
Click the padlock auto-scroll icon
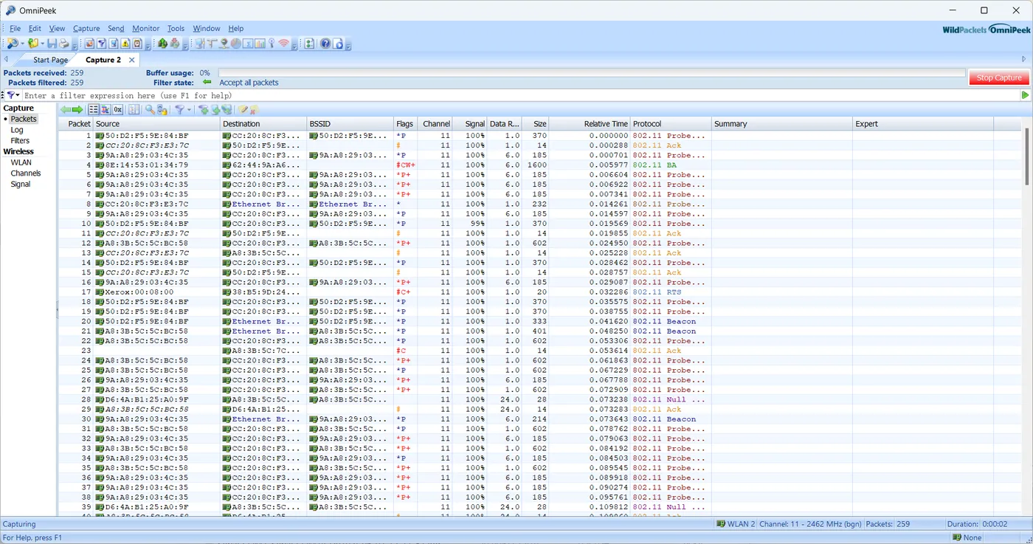pyautogui.click(x=162, y=110)
